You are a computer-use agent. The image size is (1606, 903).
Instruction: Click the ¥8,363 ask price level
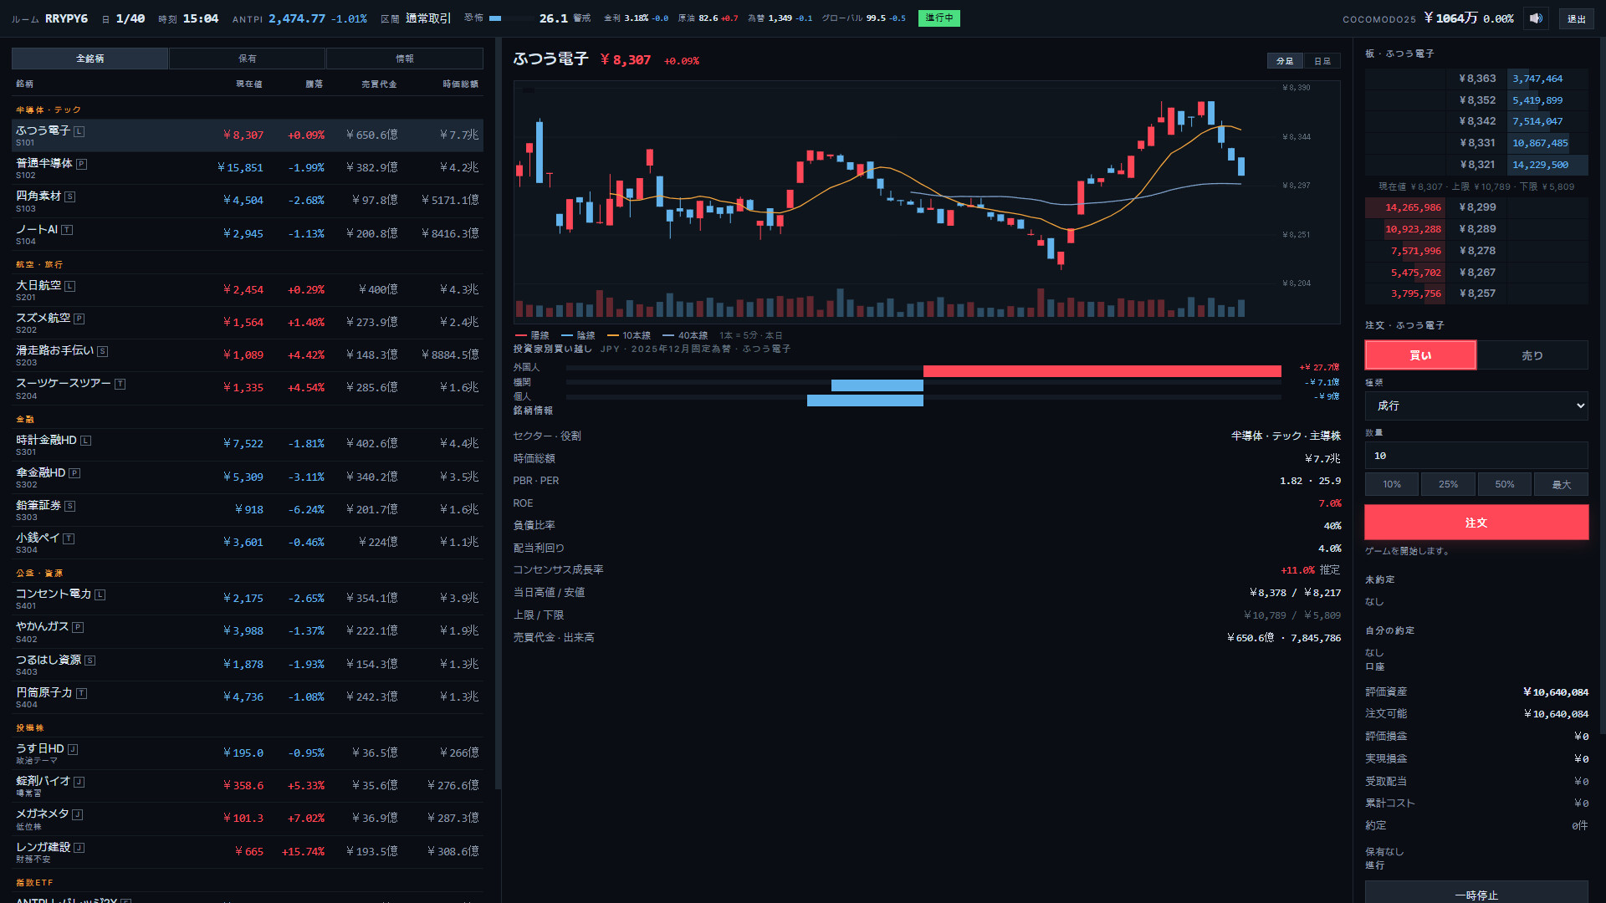point(1476,79)
